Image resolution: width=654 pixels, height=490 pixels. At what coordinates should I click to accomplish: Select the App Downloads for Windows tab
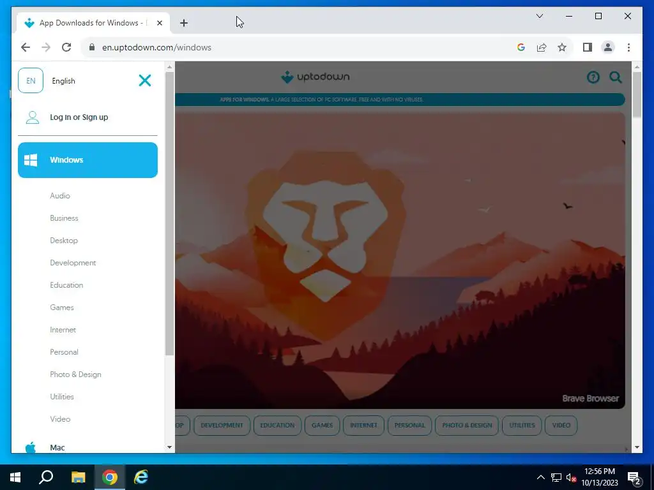93,23
